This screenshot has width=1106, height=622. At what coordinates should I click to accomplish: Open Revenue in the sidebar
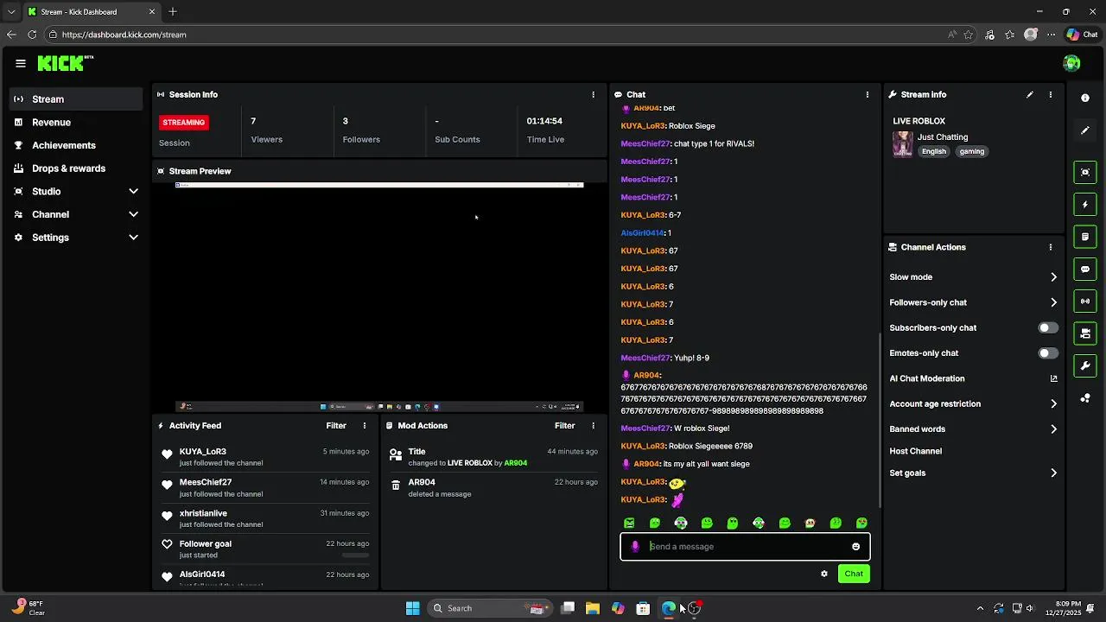click(76, 123)
